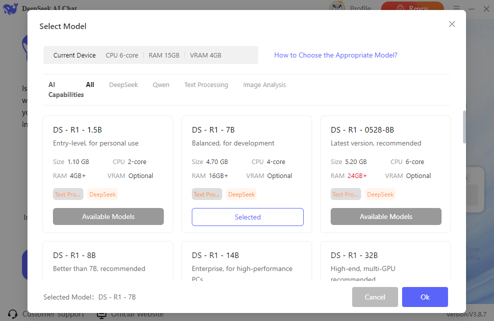Click 'Balanced, for development' description
The height and width of the screenshot is (321, 494).
tap(233, 143)
